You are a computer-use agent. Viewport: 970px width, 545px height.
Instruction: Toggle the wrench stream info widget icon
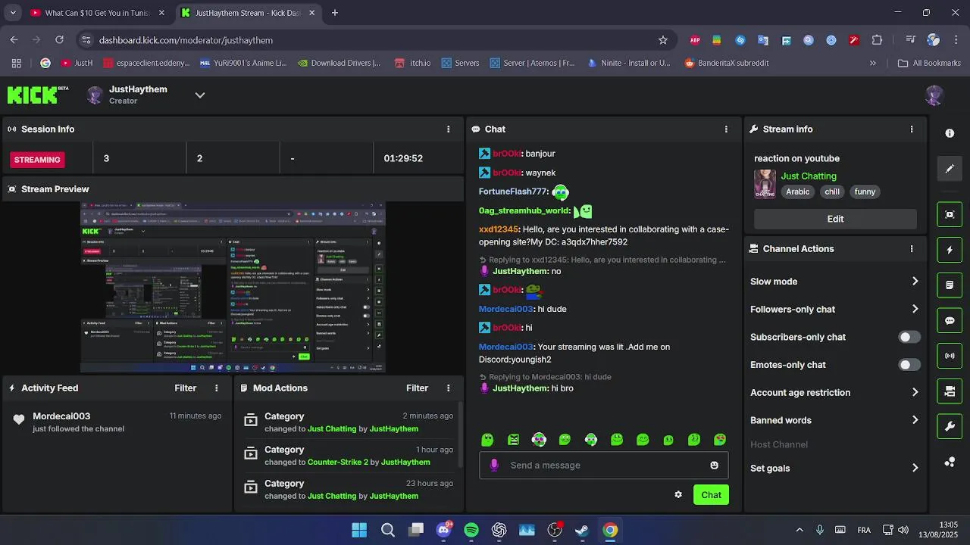[x=950, y=427]
